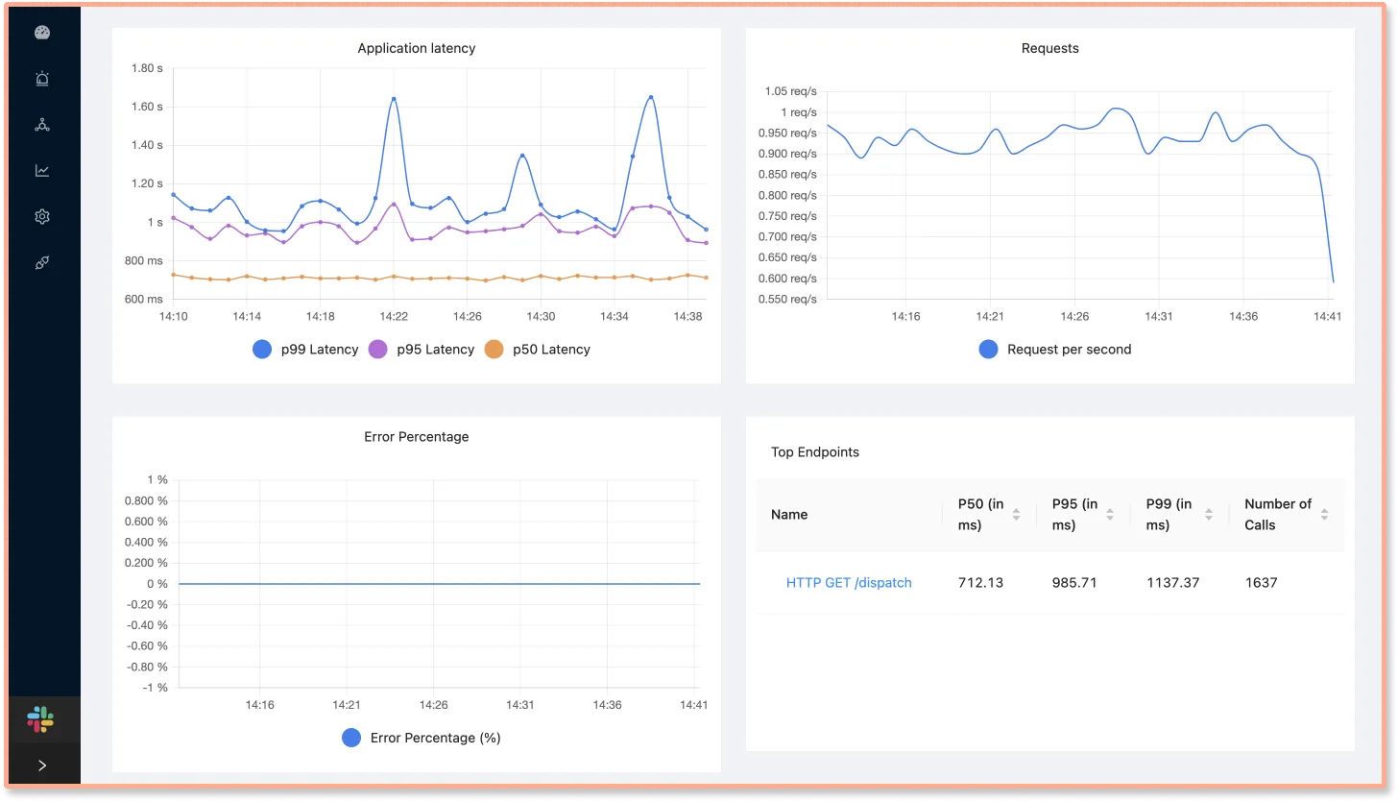
Task: Open the alerts siren icon in sidebar
Action: pos(41,79)
